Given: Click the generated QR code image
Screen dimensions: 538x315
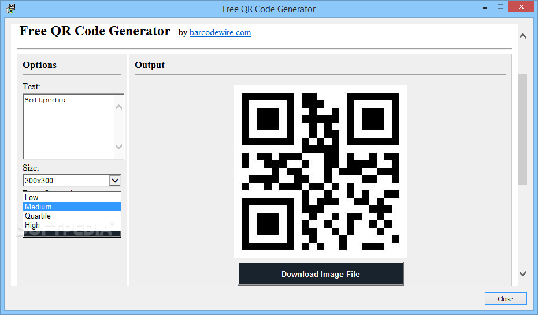Looking at the screenshot, I should tap(321, 171).
